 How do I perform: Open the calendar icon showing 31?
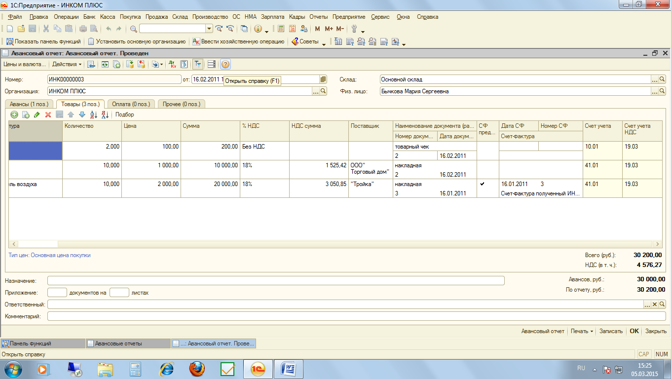pos(292,29)
